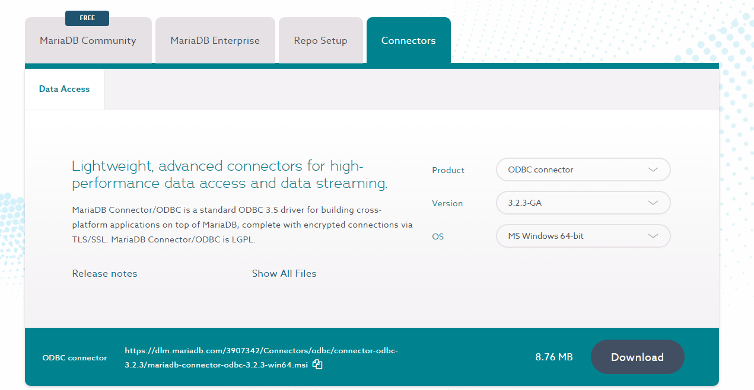Click the OS field label
The height and width of the screenshot is (390, 754).
(x=438, y=236)
